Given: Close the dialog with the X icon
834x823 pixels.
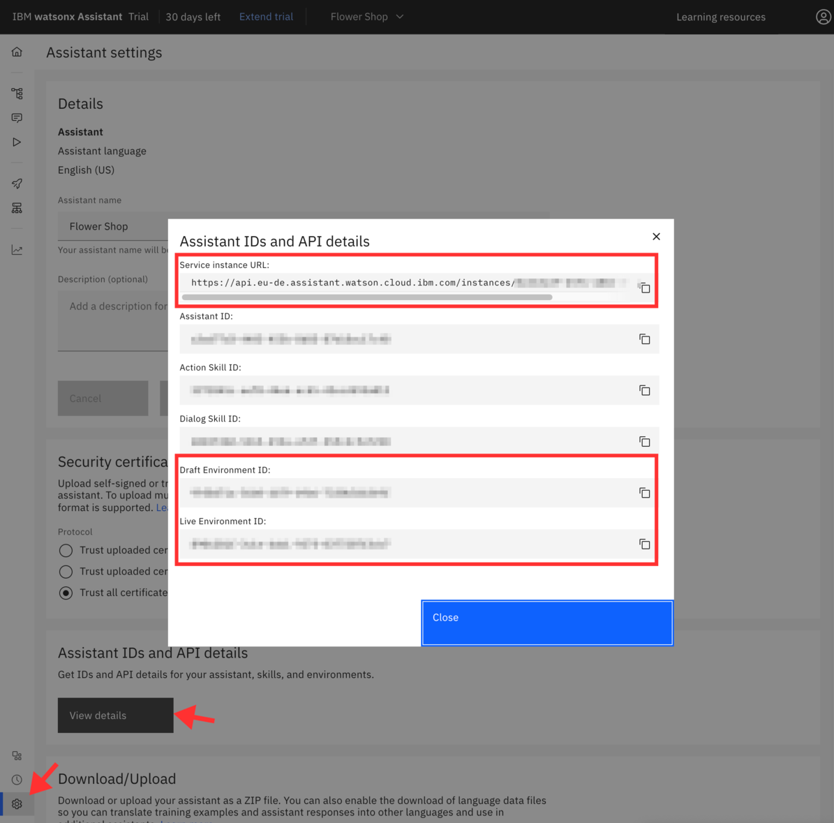Looking at the screenshot, I should (656, 236).
